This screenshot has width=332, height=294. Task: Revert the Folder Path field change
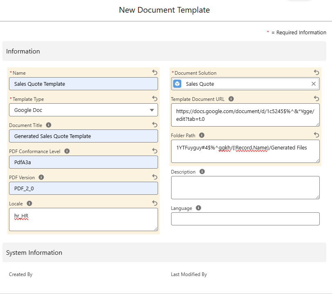click(316, 135)
